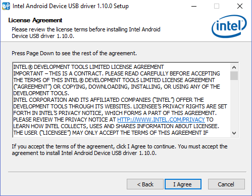Click the installer icon in the title bar
The image size is (252, 196).
pos(6,6)
